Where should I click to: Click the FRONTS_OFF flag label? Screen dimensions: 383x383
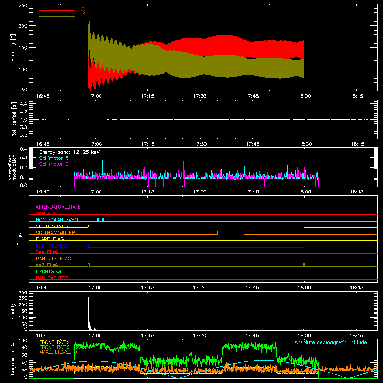tap(51, 271)
